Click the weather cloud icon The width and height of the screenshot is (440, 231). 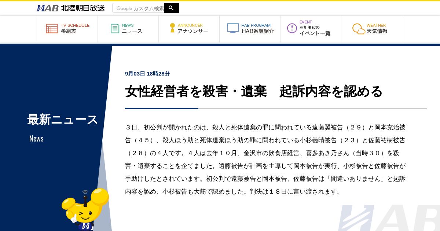click(x=359, y=29)
